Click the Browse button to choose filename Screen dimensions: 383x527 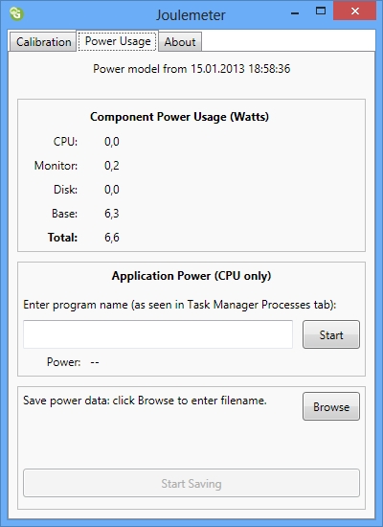(331, 406)
